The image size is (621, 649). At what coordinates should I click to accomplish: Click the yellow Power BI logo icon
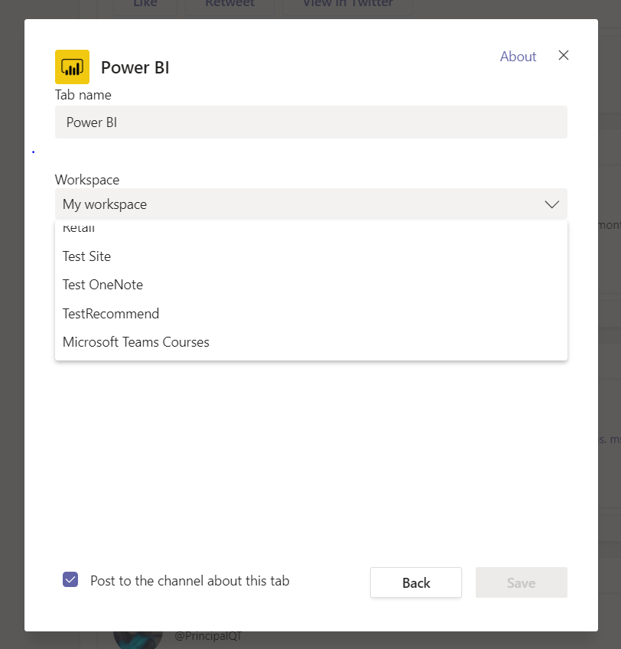72,67
